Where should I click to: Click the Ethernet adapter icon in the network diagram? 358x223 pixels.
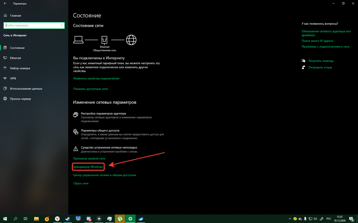105,40
